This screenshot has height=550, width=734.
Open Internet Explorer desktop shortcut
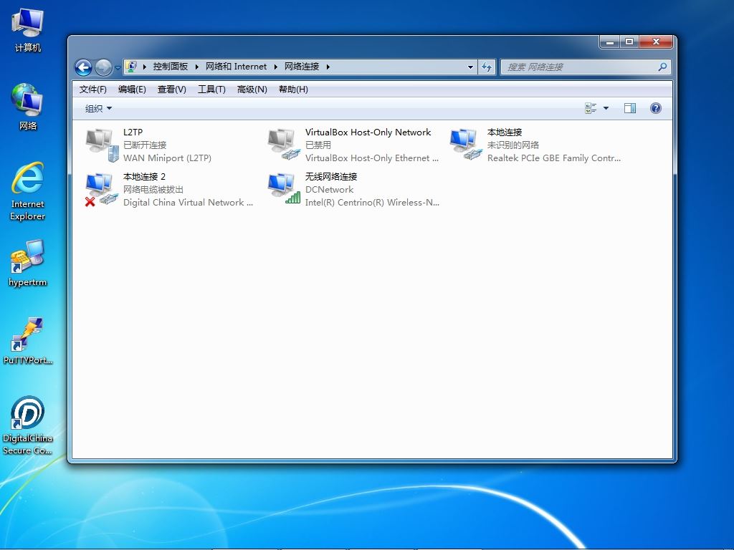pyautogui.click(x=28, y=191)
